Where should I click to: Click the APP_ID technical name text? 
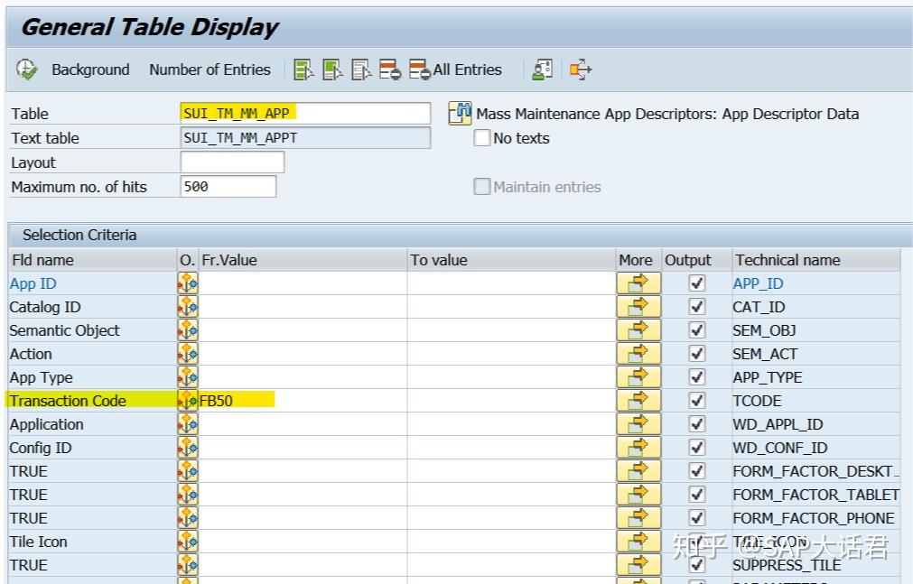tap(758, 283)
